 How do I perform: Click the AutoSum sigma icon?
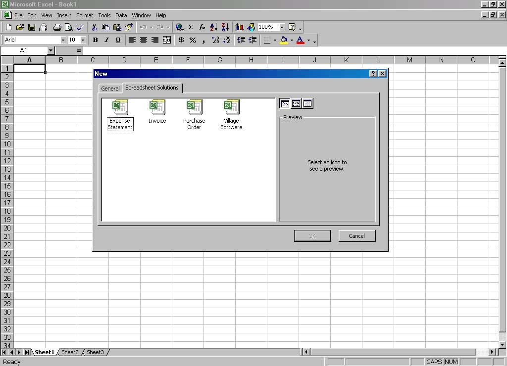[191, 27]
